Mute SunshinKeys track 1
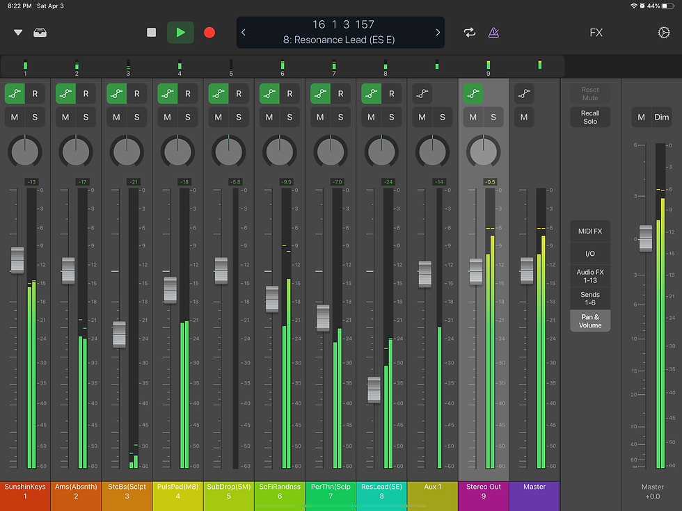This screenshot has height=511, width=682. point(15,117)
